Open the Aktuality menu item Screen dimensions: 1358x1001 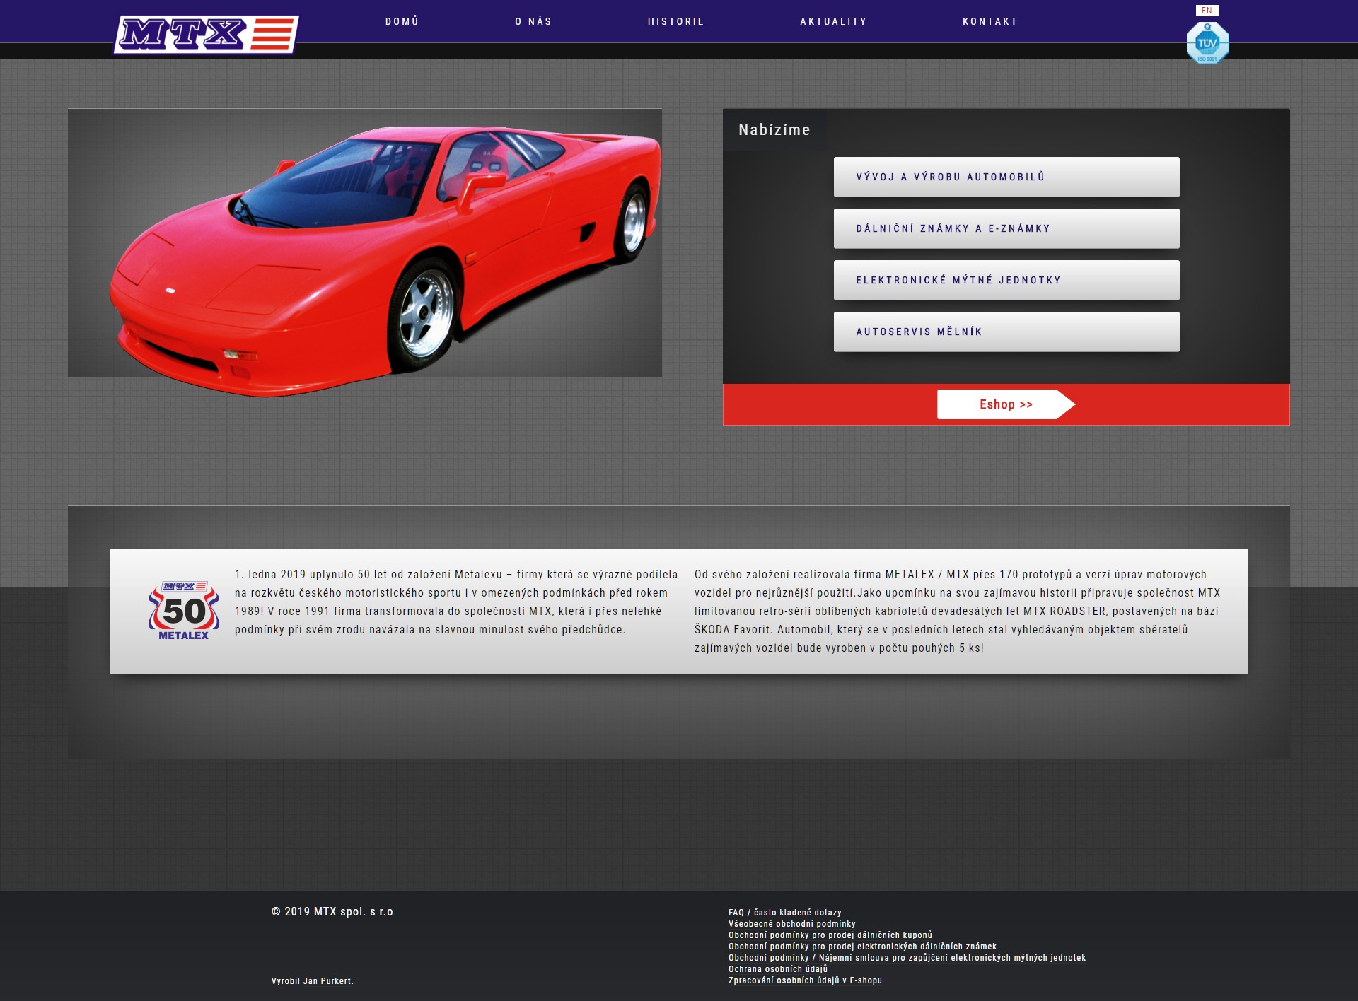(x=833, y=21)
